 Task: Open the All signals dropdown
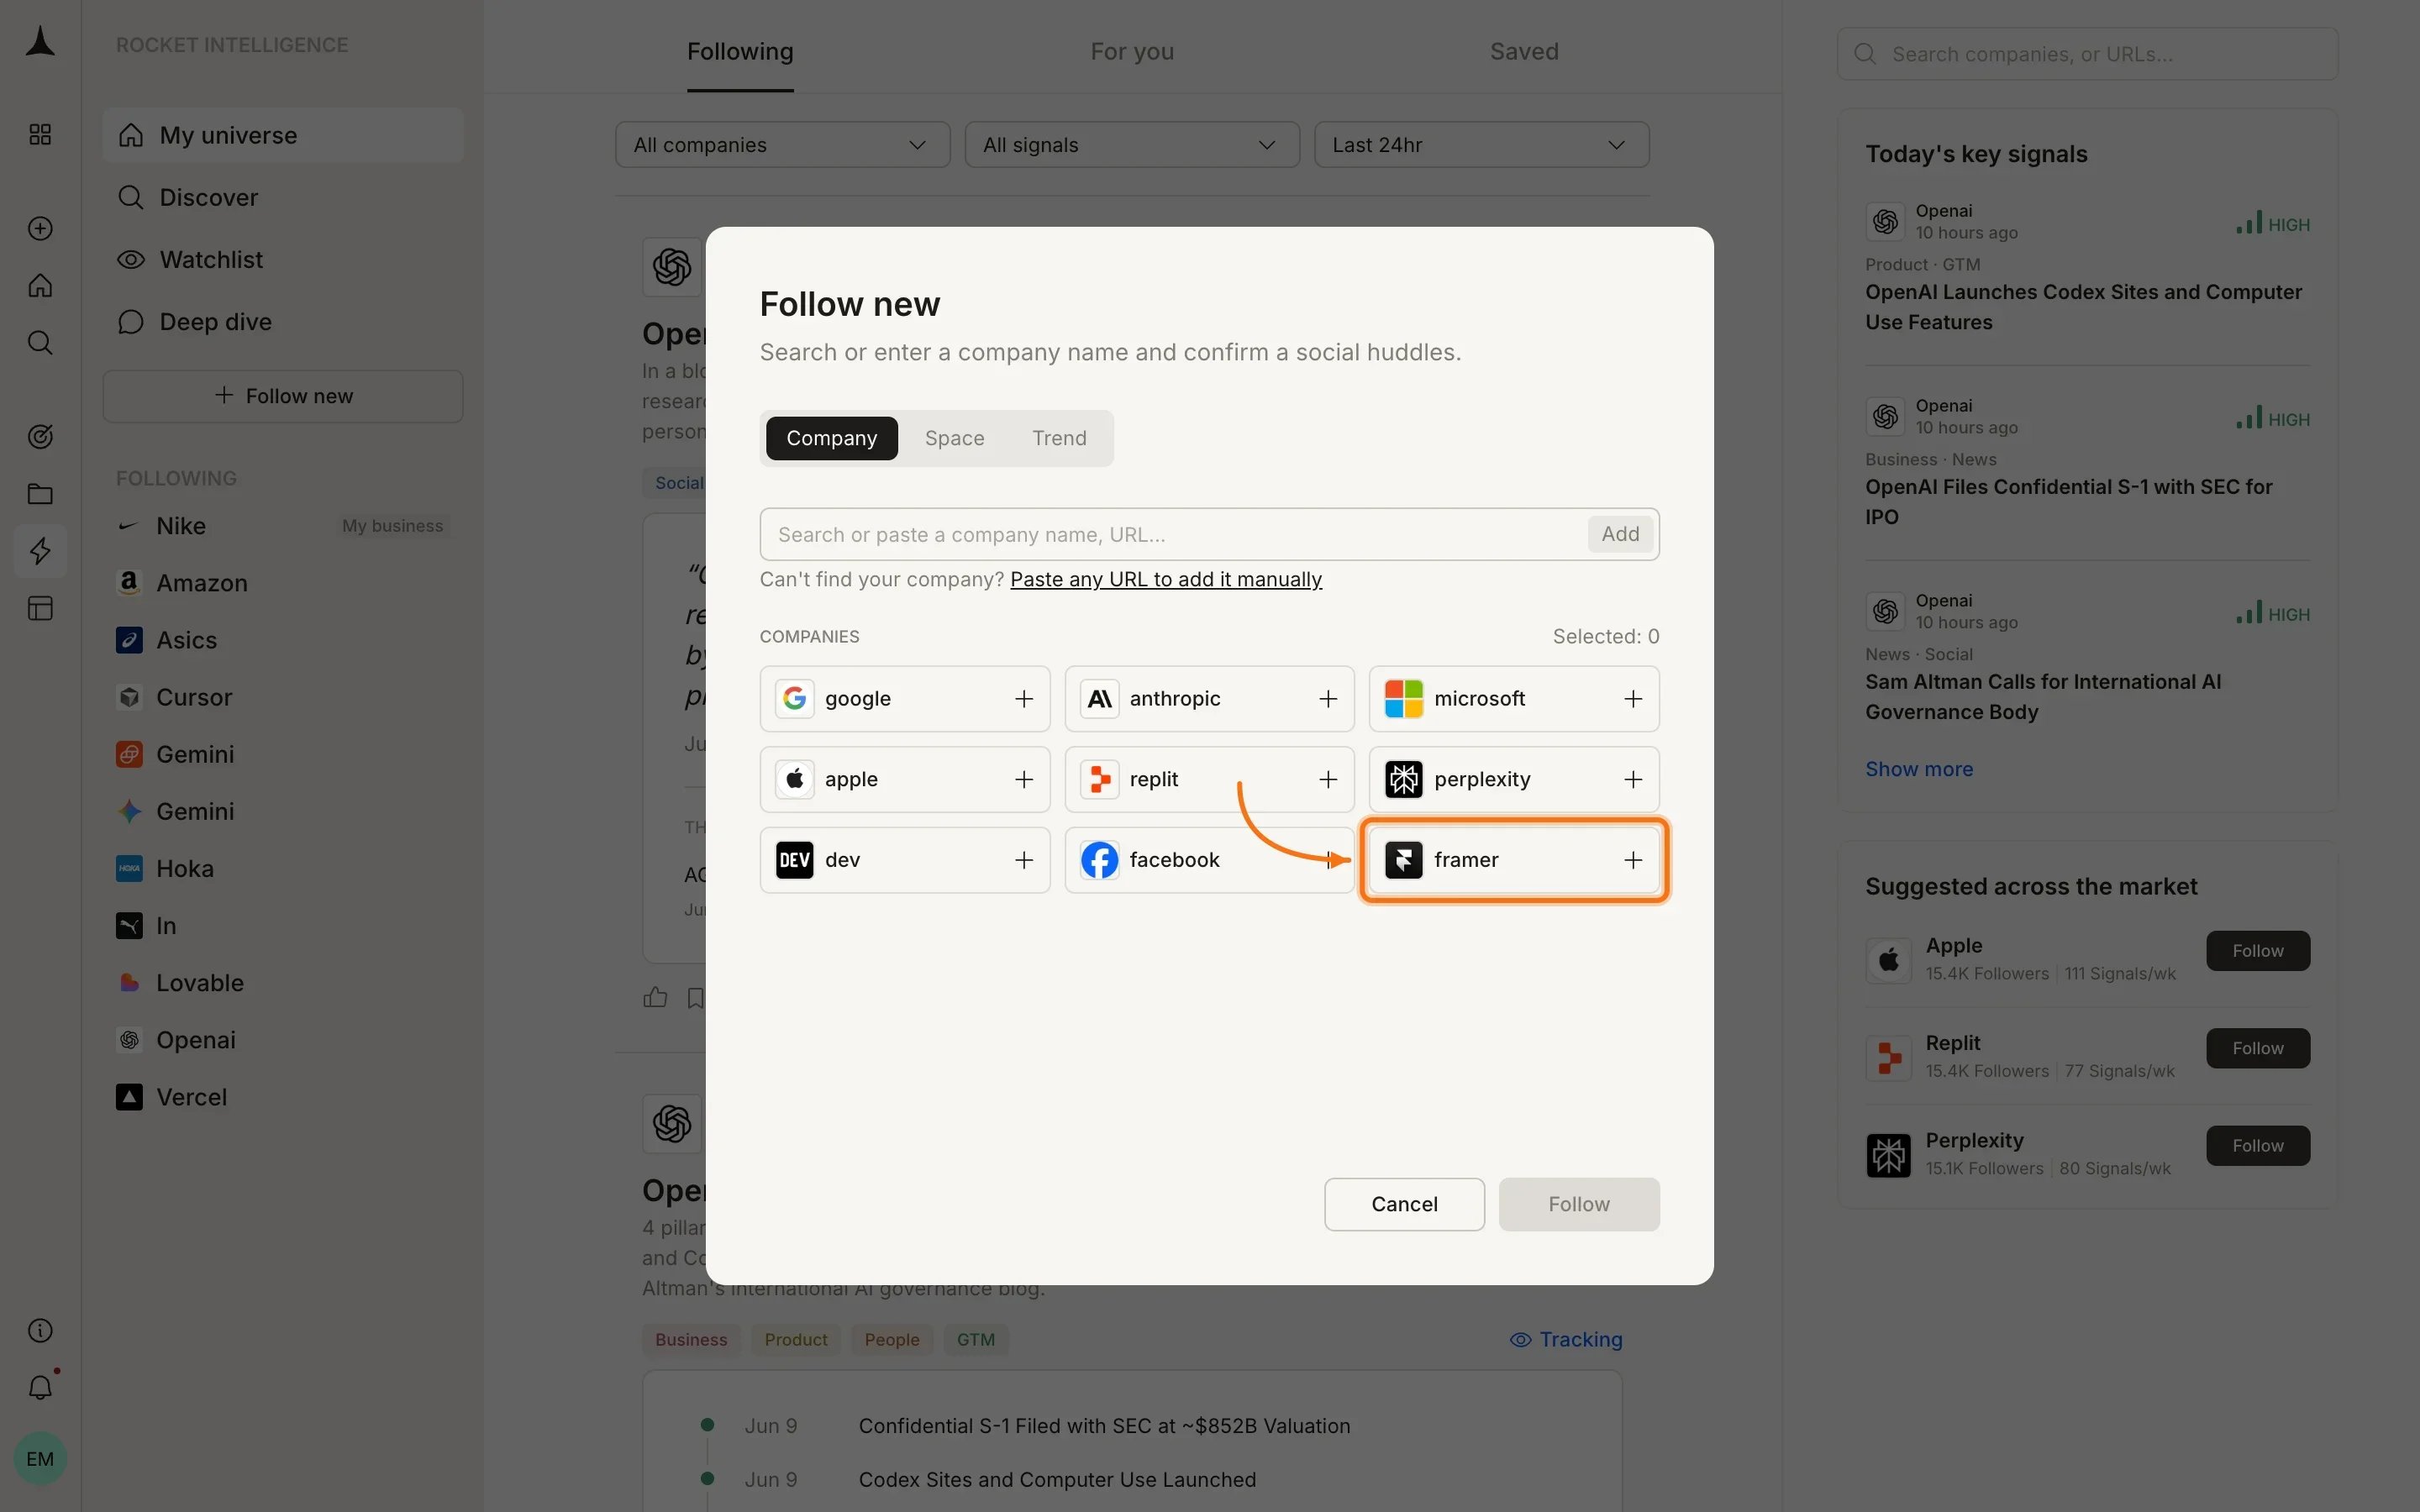tap(1132, 145)
